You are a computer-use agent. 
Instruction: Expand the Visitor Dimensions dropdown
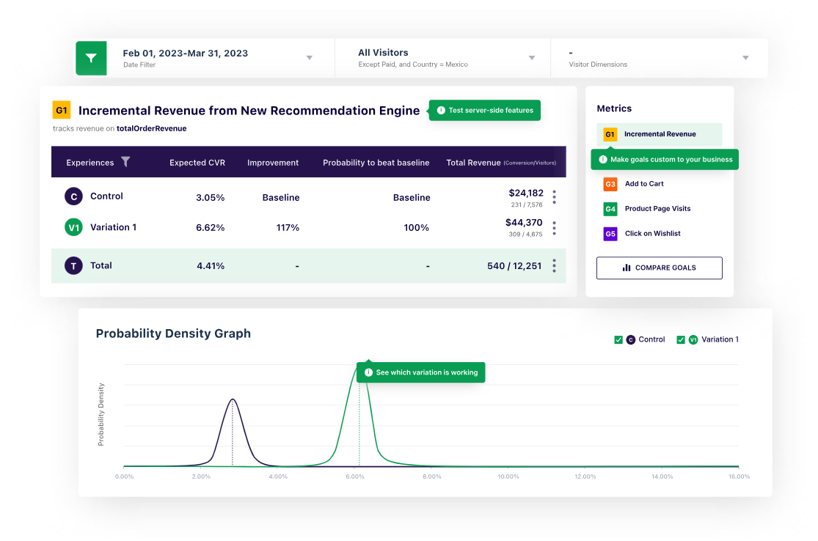(x=745, y=58)
